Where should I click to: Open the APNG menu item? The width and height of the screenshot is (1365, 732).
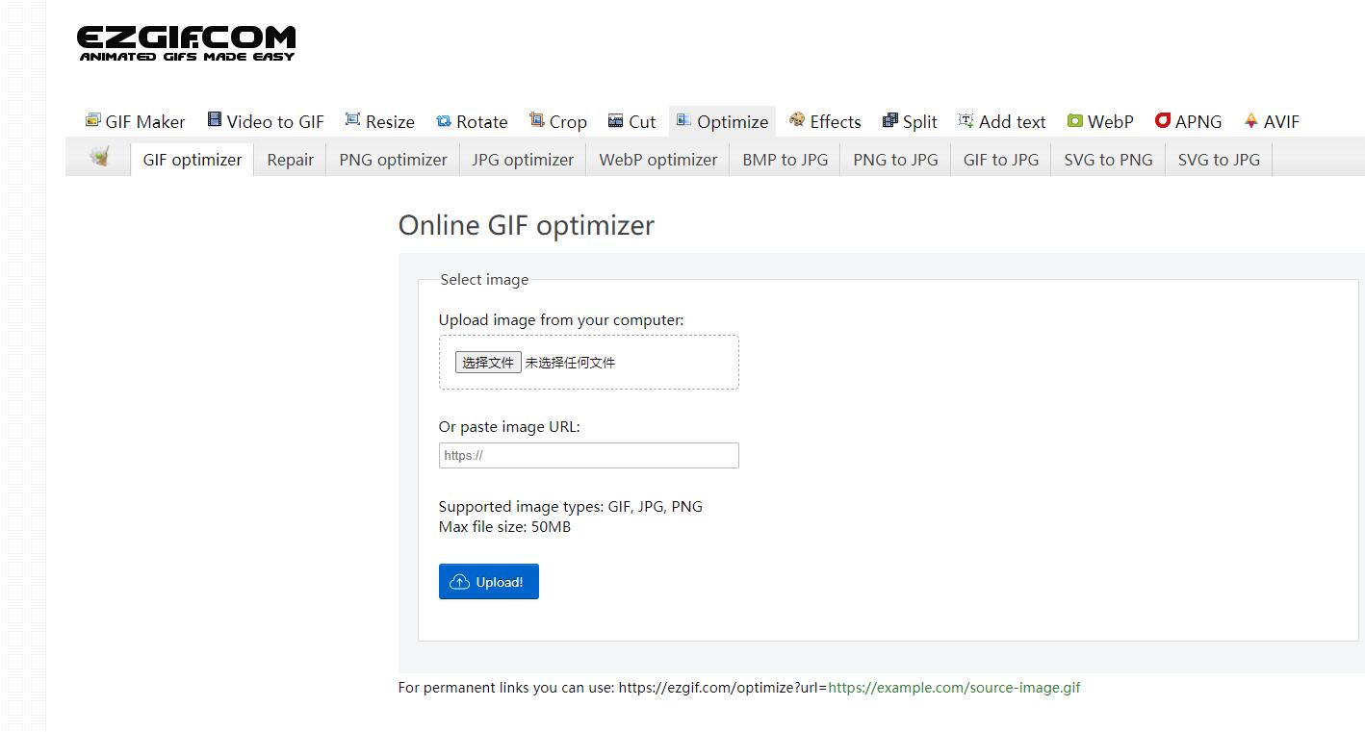click(1188, 121)
